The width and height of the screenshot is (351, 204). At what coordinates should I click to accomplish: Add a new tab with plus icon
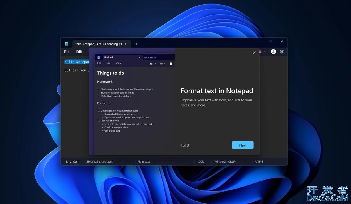pyautogui.click(x=137, y=44)
